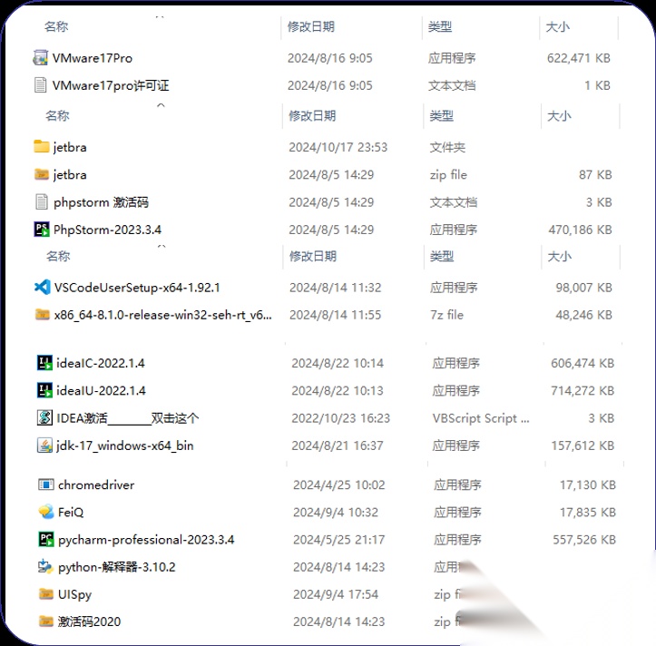Select file name FeiQ
The width and height of the screenshot is (656, 646).
pyautogui.click(x=71, y=512)
